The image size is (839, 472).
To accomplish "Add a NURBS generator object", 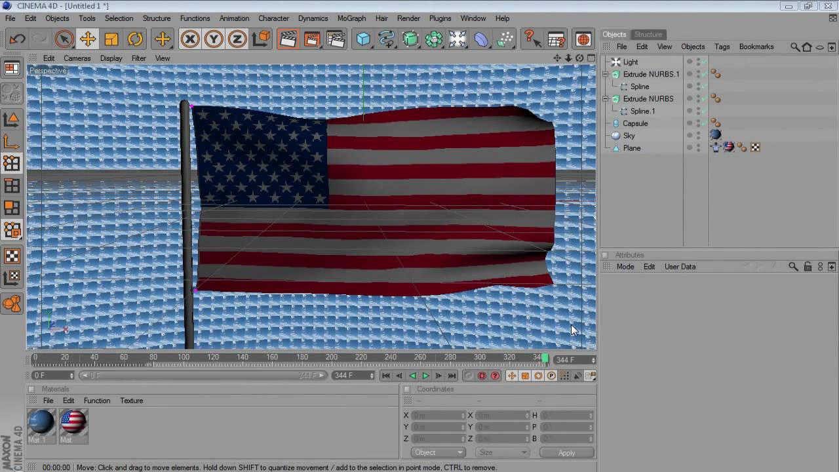I will pos(410,39).
